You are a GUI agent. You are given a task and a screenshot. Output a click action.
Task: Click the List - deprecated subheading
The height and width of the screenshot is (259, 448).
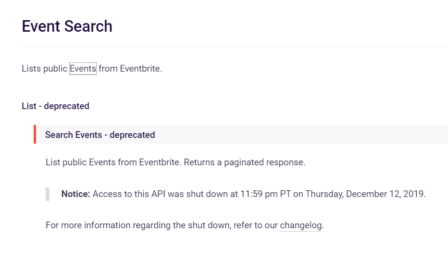coord(55,106)
